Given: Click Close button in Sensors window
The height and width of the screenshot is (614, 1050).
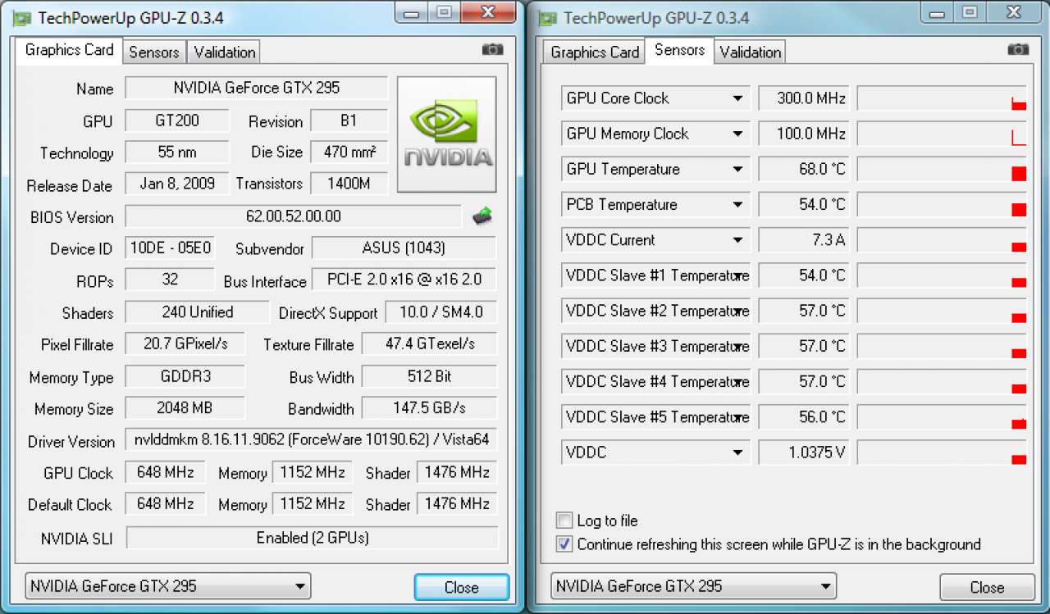Looking at the screenshot, I should 987,587.
